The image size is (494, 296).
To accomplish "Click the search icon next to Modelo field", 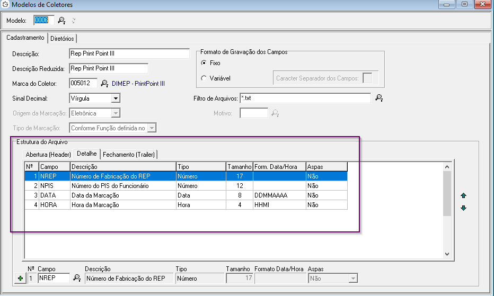I will pyautogui.click(x=61, y=21).
